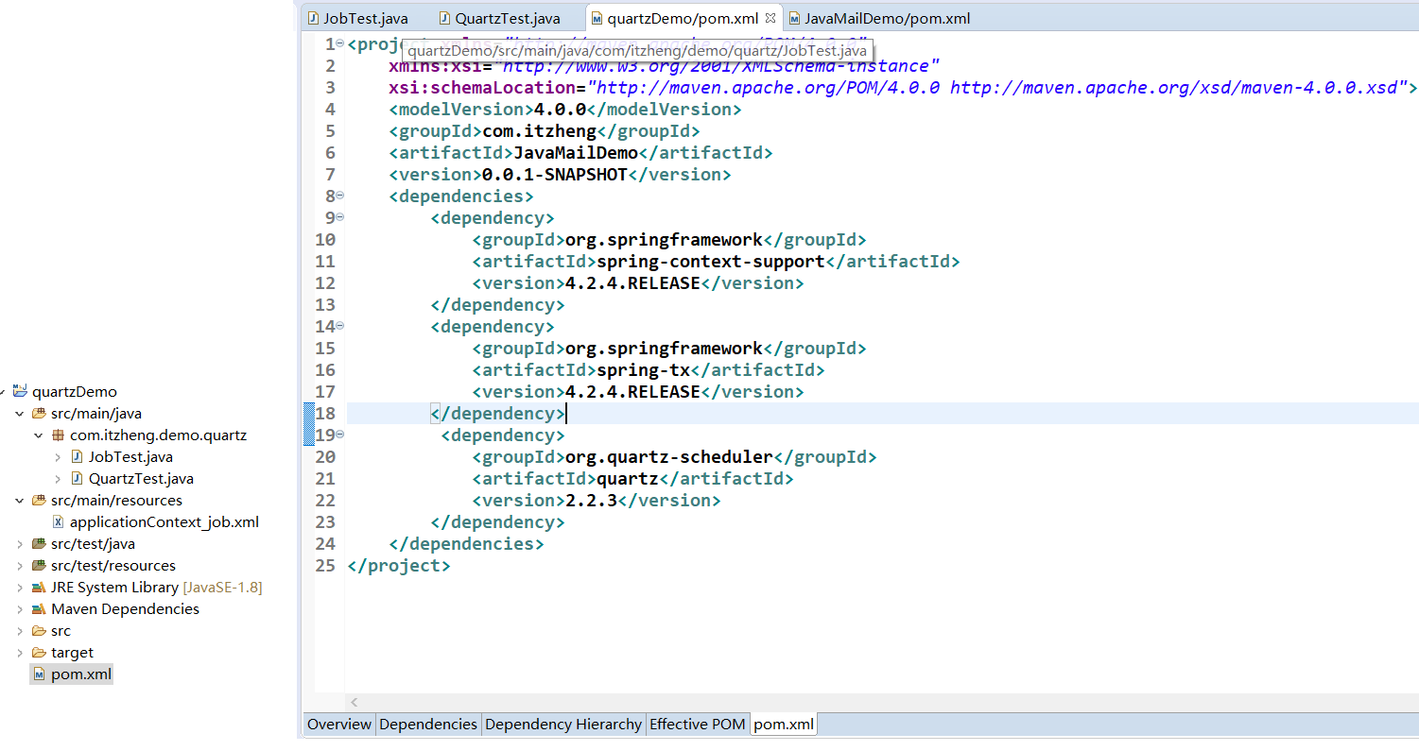The image size is (1419, 751).
Task: Click the QuartzTest.java file icon in the tree
Action: 78,478
